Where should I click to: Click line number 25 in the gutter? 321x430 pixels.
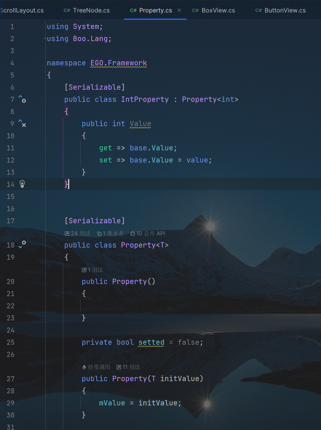[11, 342]
